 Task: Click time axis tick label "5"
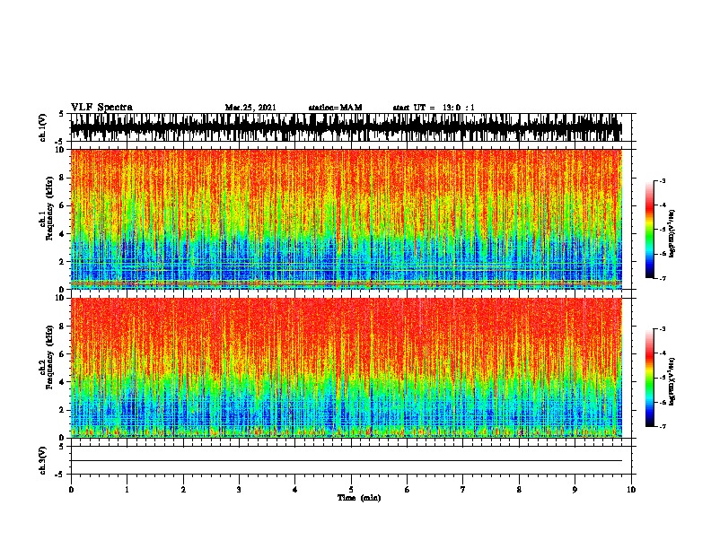click(351, 490)
